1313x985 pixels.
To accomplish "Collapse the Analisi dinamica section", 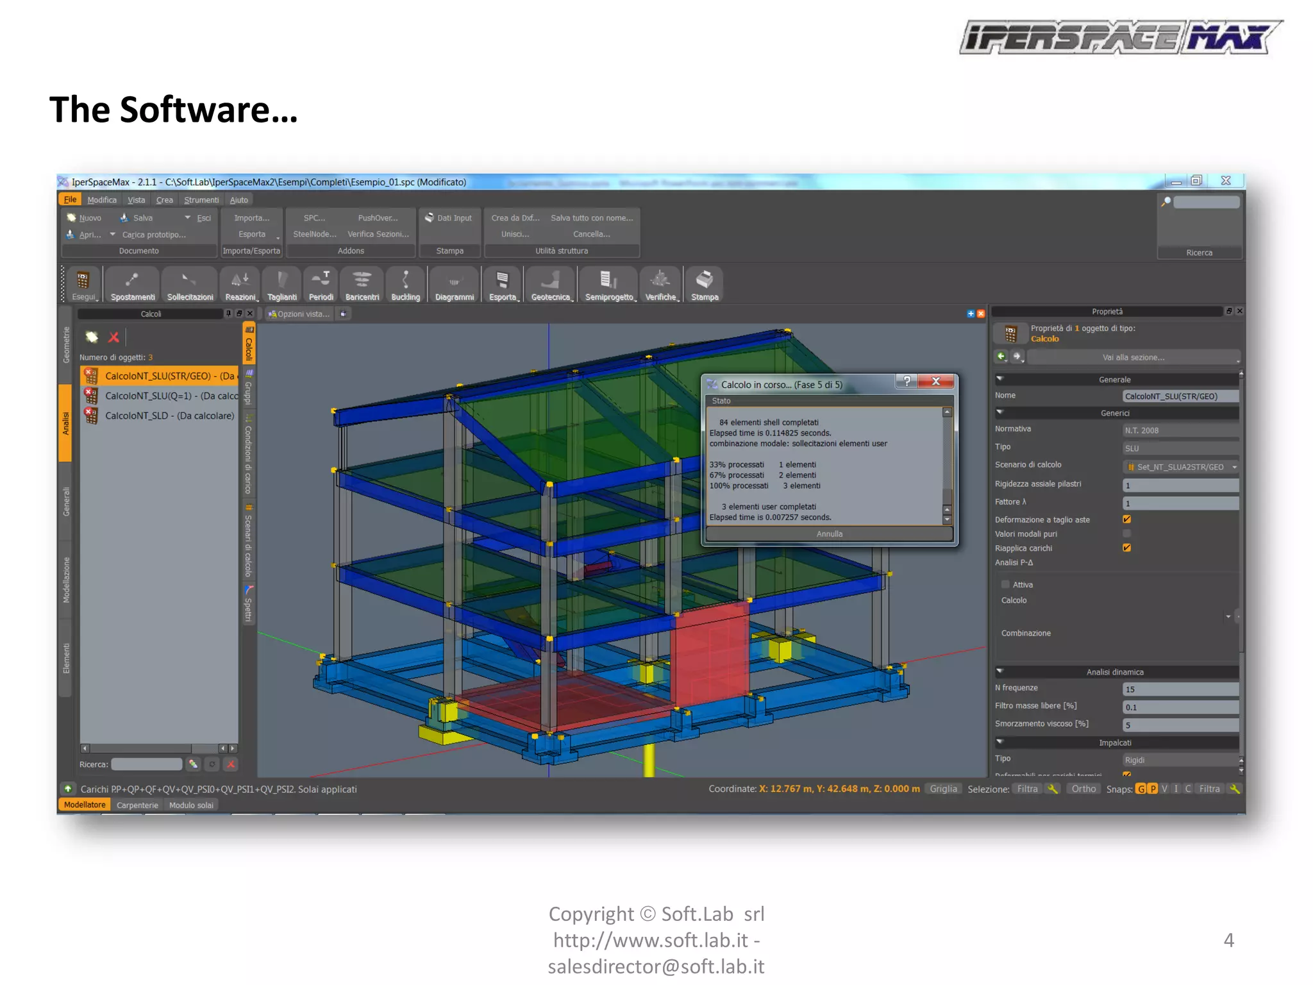I will click(x=1000, y=671).
